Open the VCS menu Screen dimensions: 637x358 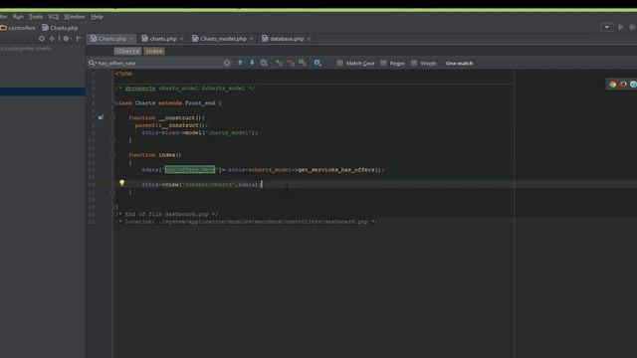pyautogui.click(x=53, y=17)
